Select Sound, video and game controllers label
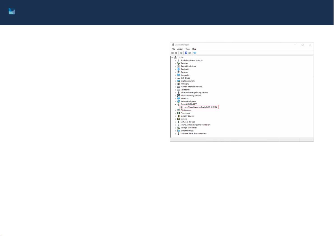334x236 pixels. [195, 125]
